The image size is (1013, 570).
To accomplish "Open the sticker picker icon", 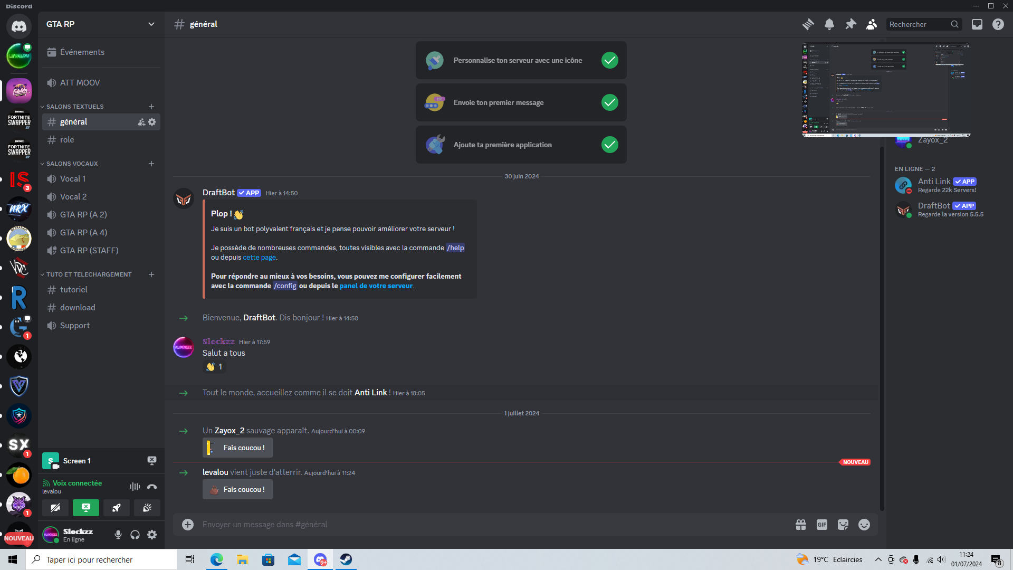I will 843,525.
